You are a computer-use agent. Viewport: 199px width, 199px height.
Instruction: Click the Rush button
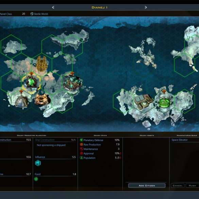193,185
